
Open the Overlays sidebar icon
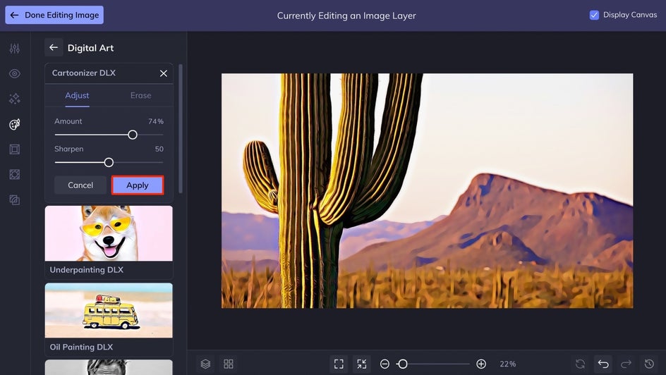[x=14, y=174]
